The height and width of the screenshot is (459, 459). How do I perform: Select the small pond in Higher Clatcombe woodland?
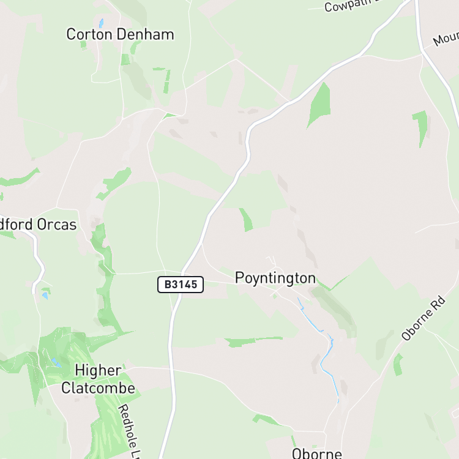coord(56,362)
